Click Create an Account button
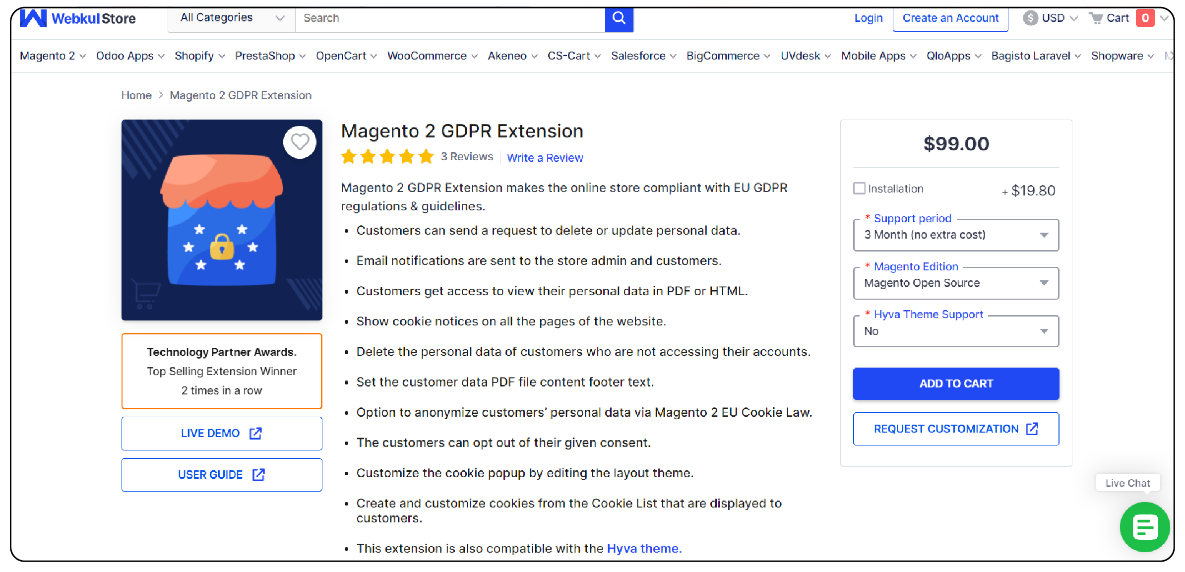 (950, 18)
